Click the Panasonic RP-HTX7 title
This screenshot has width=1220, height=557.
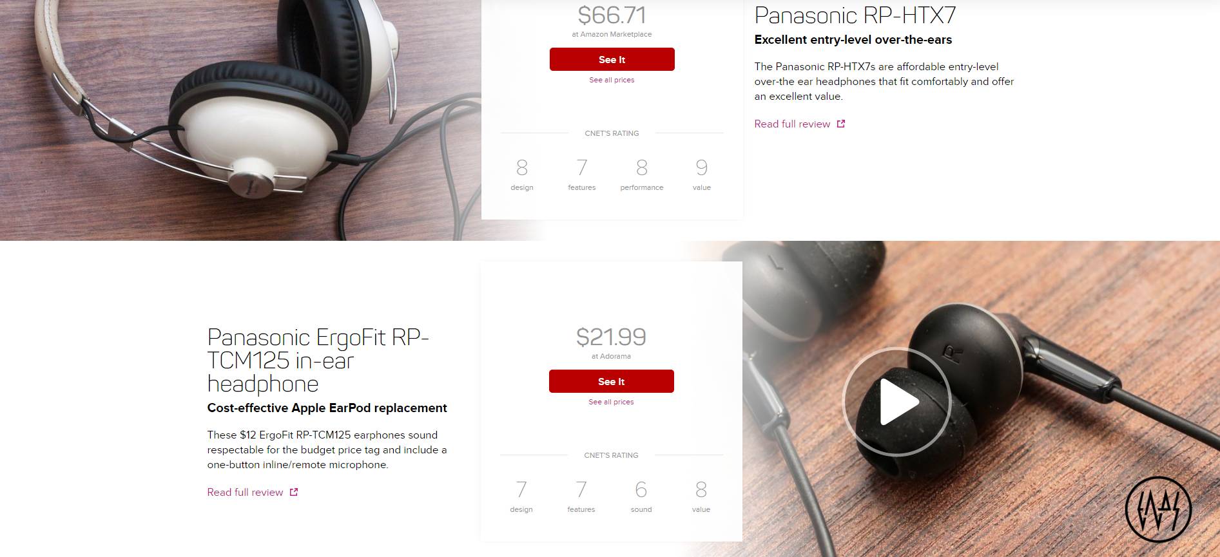[x=855, y=15]
